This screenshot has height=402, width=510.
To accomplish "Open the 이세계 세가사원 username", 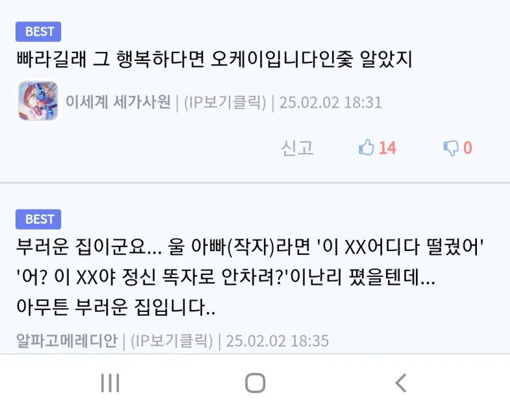I will pos(118,102).
